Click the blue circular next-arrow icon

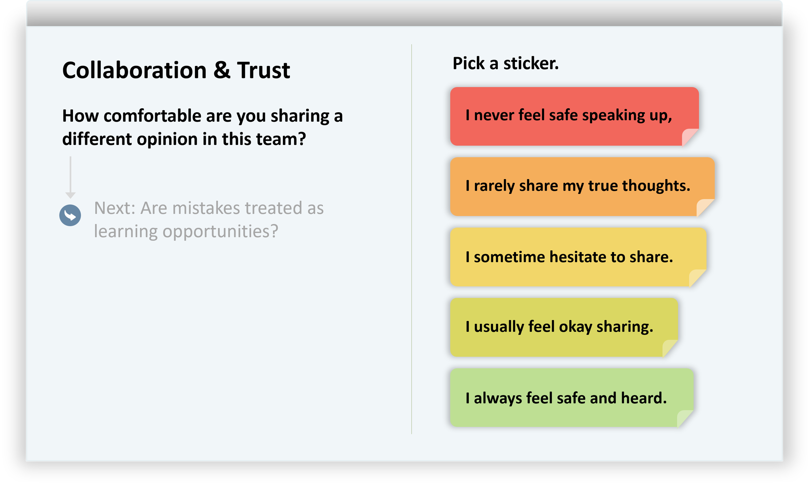(x=70, y=215)
